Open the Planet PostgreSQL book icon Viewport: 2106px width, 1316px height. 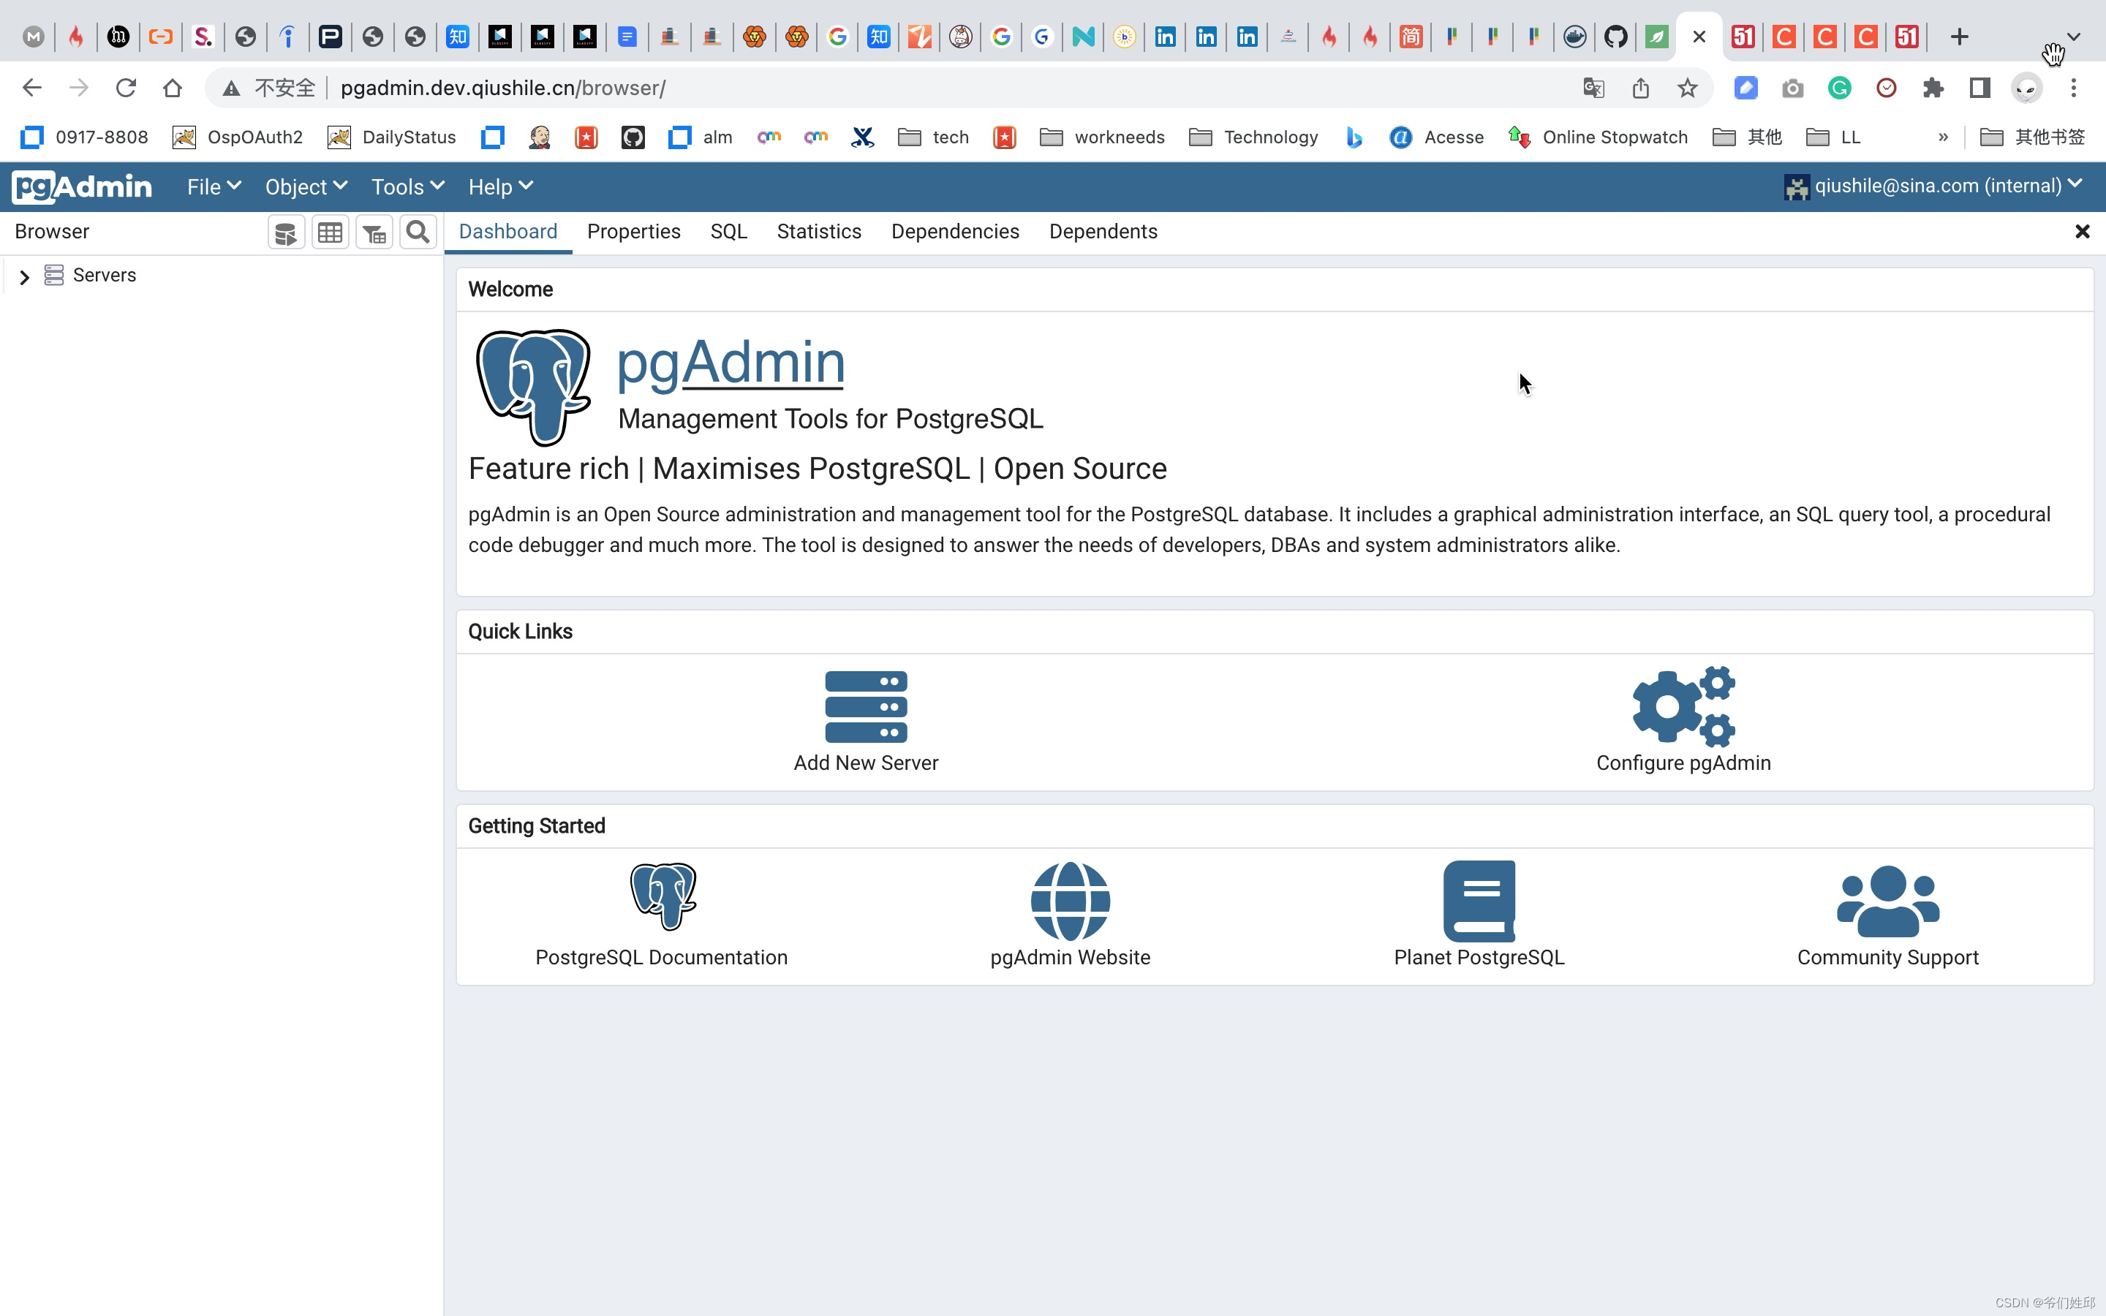coord(1479,901)
